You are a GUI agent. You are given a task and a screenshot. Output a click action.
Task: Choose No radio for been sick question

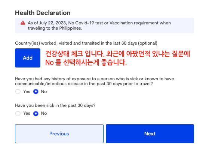click(36, 114)
